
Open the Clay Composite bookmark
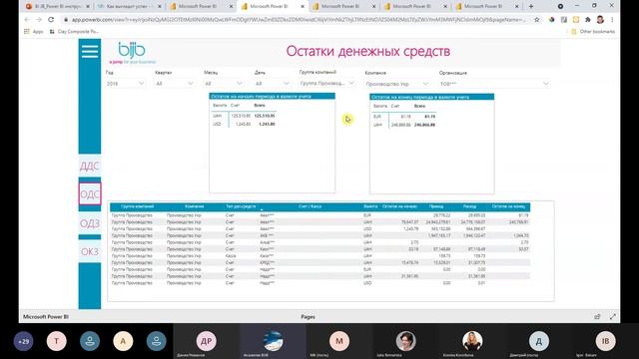pos(74,31)
